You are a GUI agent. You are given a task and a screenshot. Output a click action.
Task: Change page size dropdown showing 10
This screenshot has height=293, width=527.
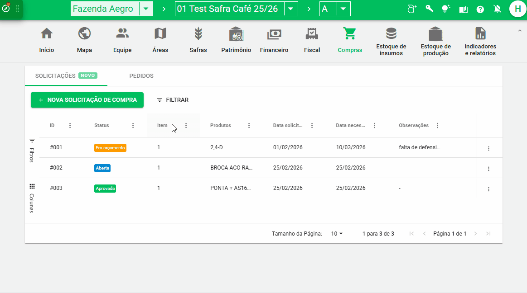[337, 234]
